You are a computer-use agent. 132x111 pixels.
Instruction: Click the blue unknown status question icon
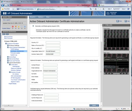25,27
